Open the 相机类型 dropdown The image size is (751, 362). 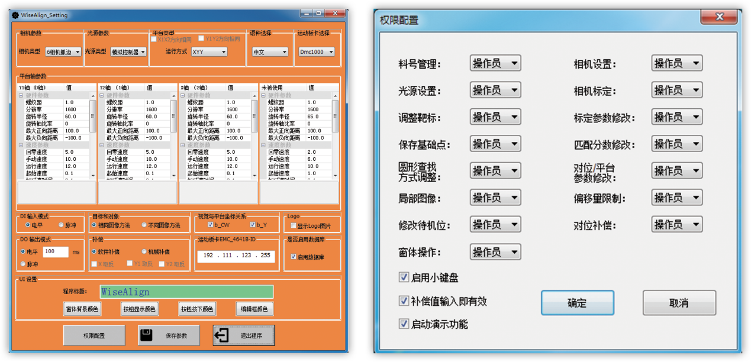tap(63, 52)
